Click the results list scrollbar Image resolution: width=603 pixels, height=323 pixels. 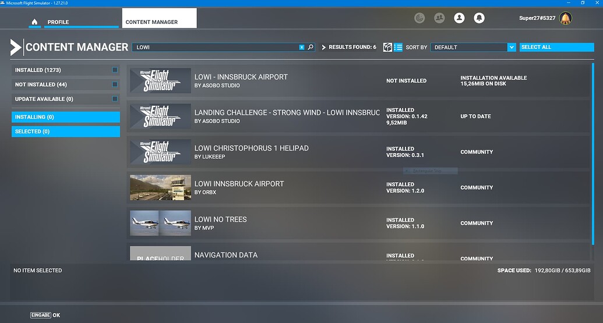593,154
